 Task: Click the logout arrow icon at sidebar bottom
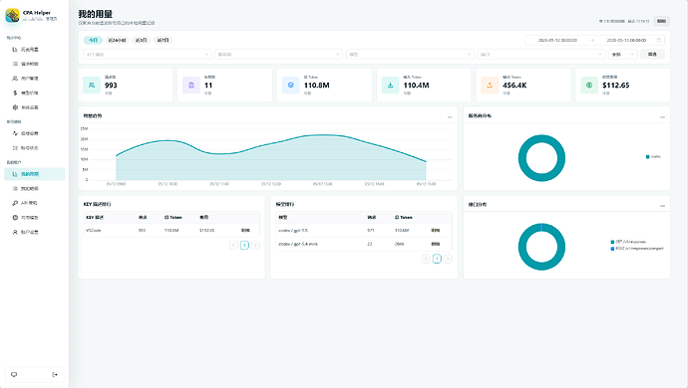(x=55, y=374)
